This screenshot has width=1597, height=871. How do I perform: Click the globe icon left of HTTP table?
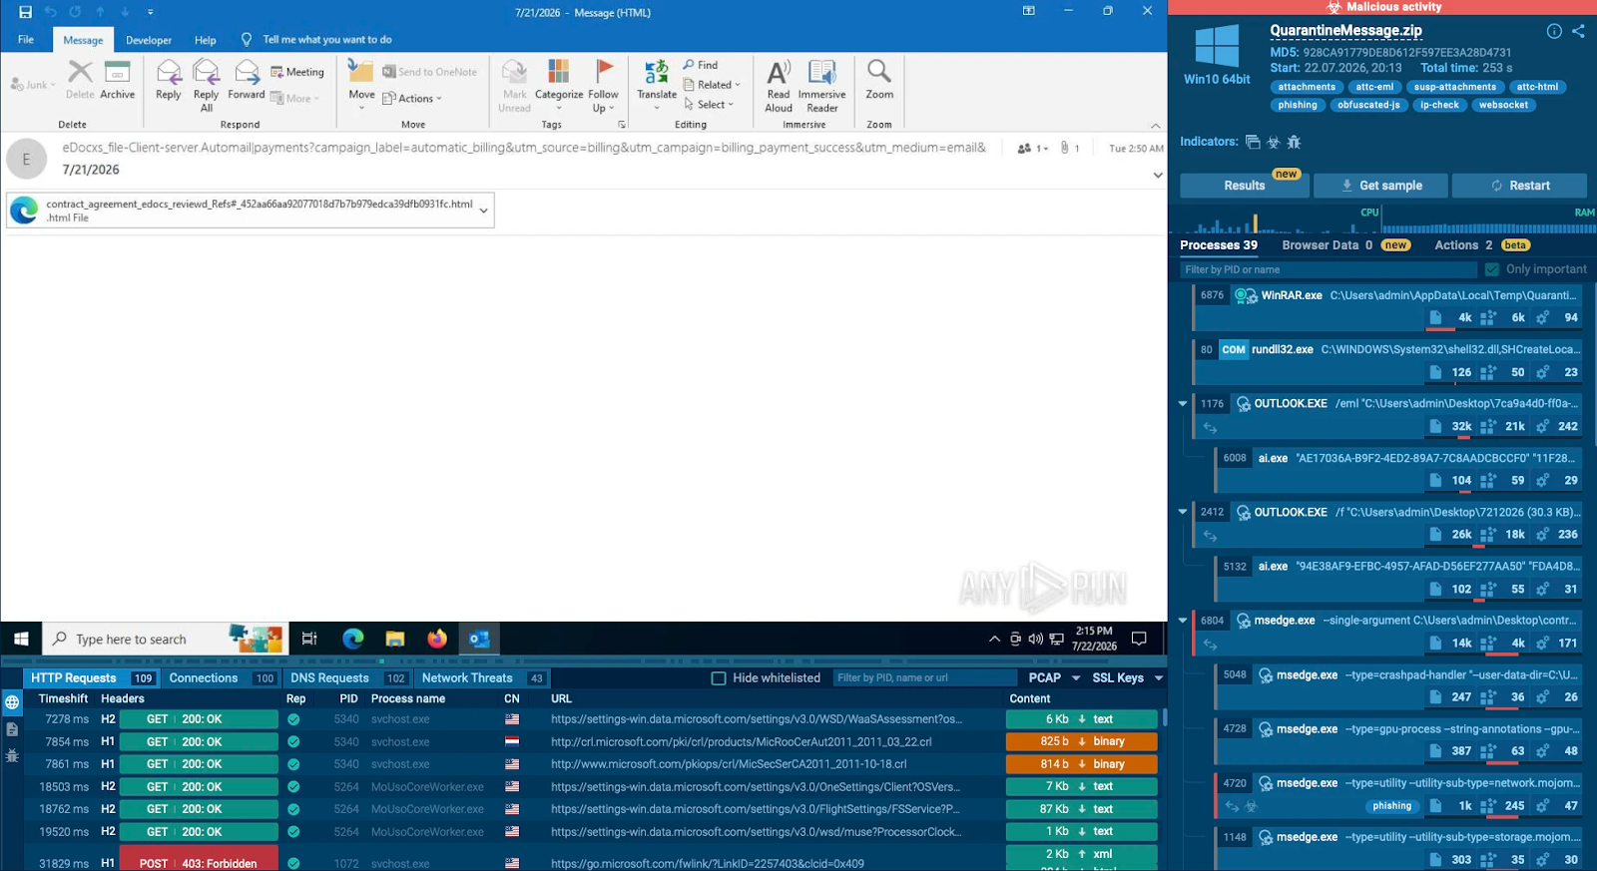(x=12, y=702)
